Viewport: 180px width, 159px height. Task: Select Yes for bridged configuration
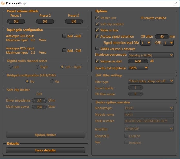point(52,81)
